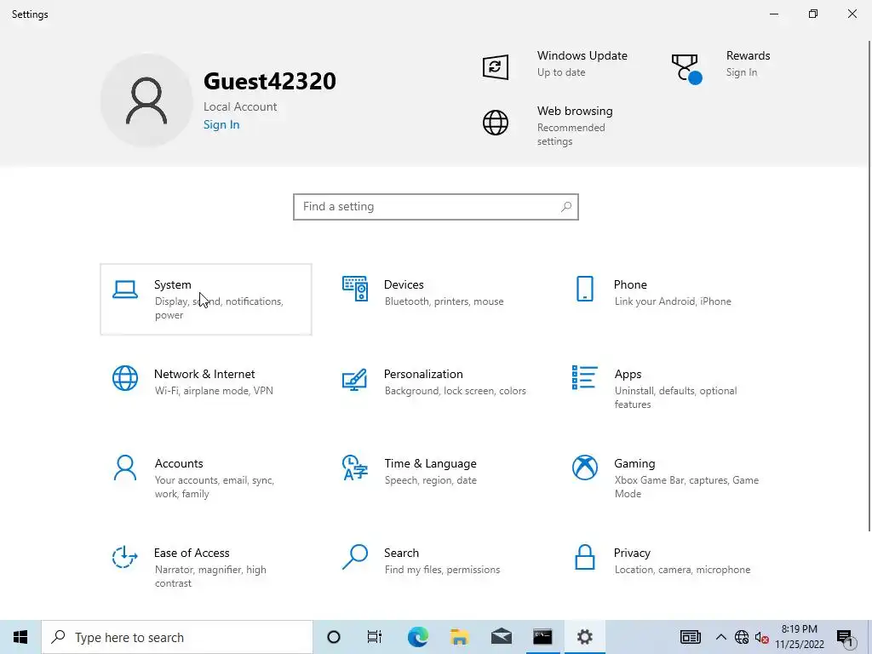The height and width of the screenshot is (654, 872).
Task: Open the Ease of Access category title
Action: (192, 554)
